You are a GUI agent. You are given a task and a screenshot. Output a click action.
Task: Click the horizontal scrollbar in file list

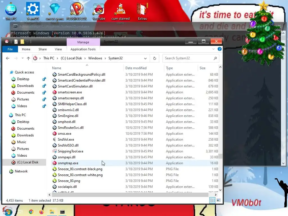(x=130, y=195)
